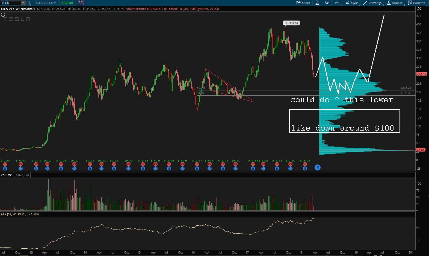This screenshot has width=429, height=256.
Task: Click the TSLA 20 Y W [NASDAQ] label
Action: [18, 9]
